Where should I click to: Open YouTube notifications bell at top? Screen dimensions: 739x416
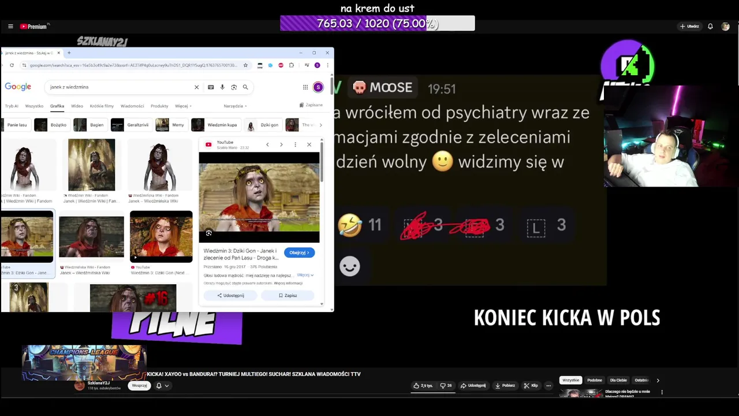[710, 27]
